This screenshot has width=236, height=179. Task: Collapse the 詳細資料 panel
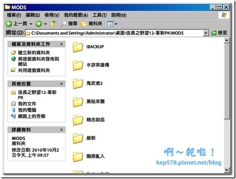point(62,130)
